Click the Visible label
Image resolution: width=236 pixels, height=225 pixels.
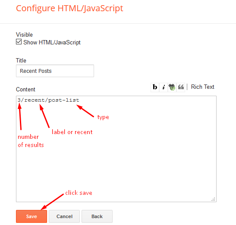[24, 34]
